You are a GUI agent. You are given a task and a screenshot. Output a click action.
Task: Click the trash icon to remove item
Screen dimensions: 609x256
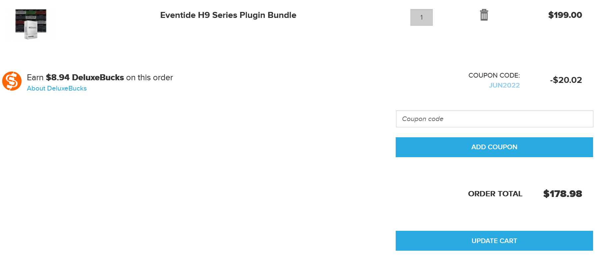point(484,15)
